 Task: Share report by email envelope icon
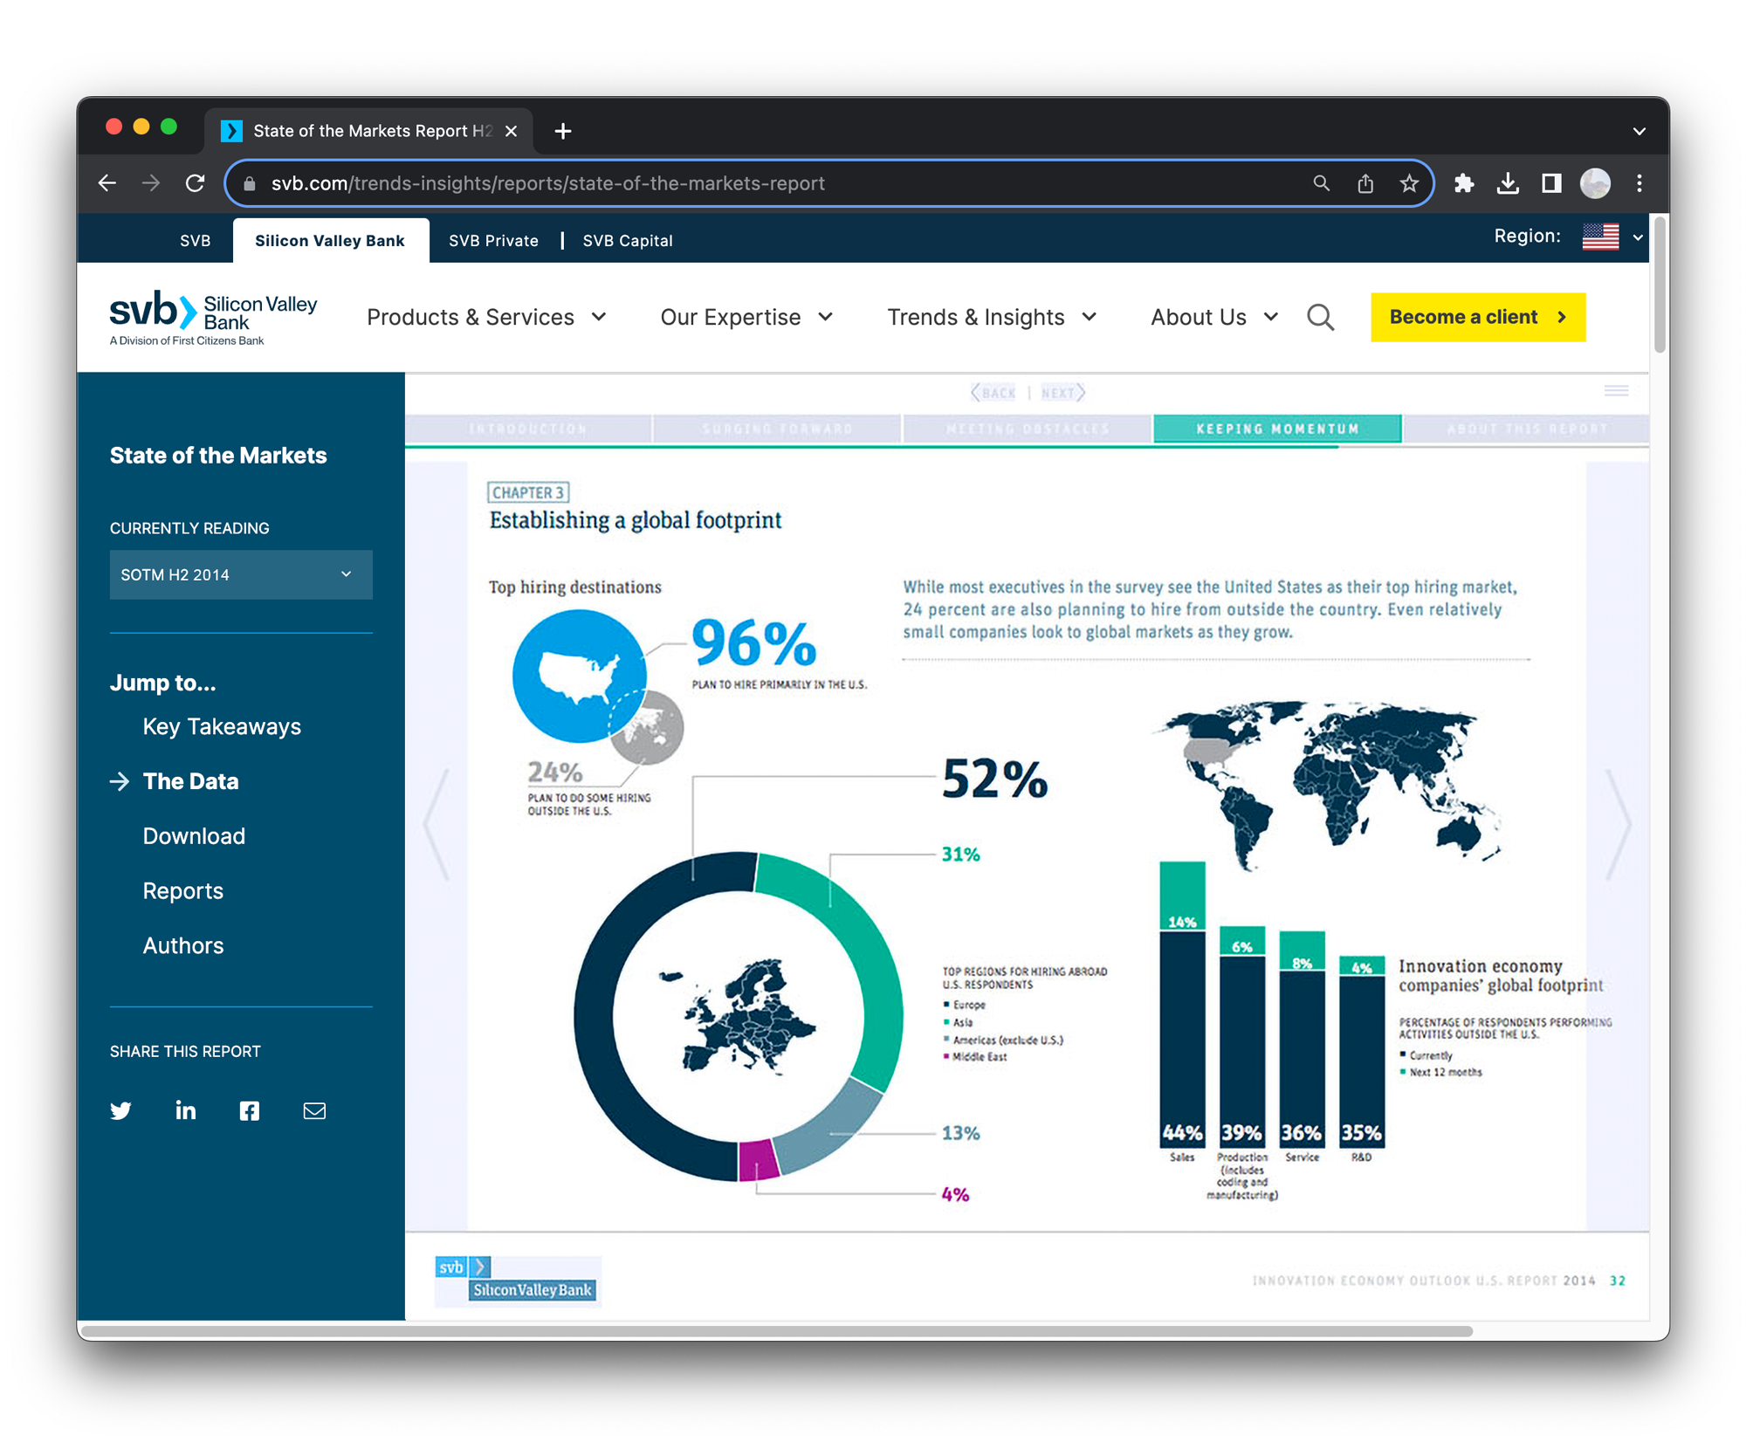click(314, 1110)
